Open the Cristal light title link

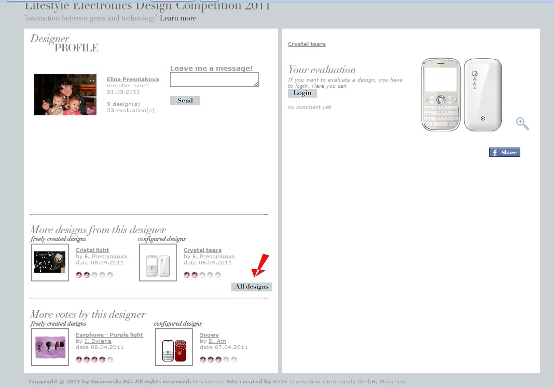92,250
